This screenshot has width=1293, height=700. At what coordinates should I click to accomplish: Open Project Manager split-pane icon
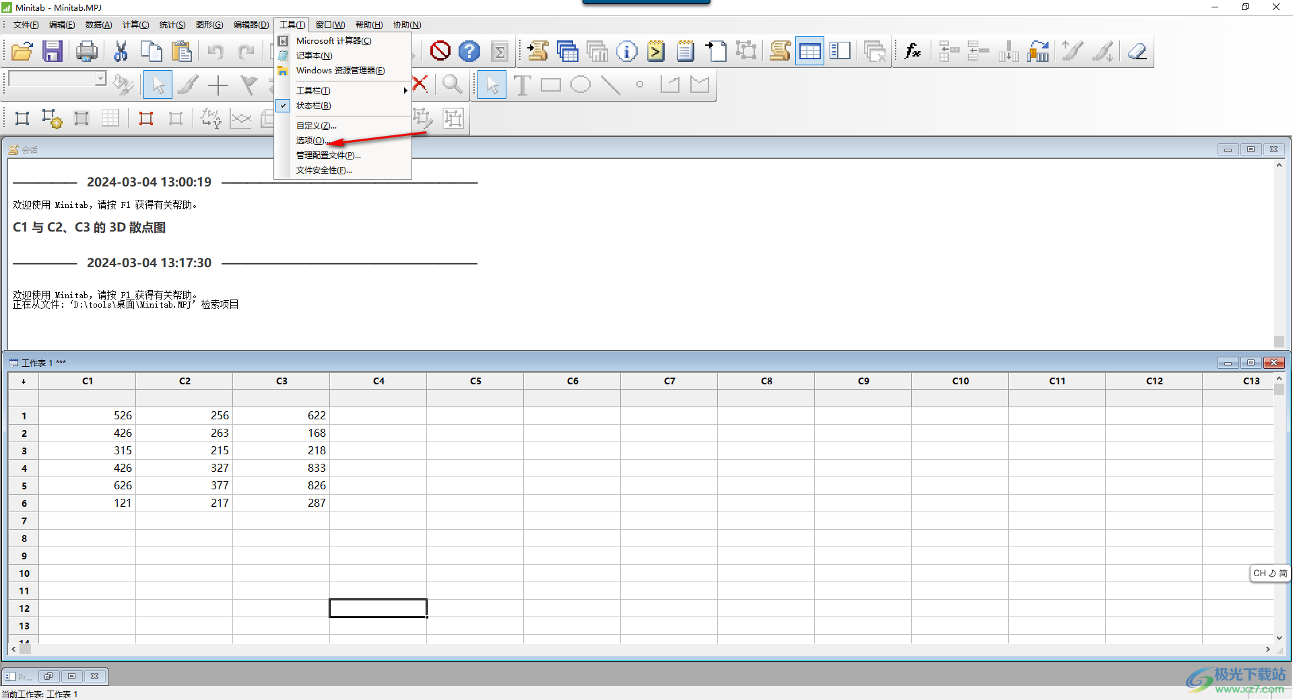pyautogui.click(x=840, y=51)
